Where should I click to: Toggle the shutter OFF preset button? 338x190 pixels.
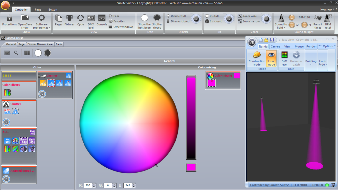pos(7,111)
